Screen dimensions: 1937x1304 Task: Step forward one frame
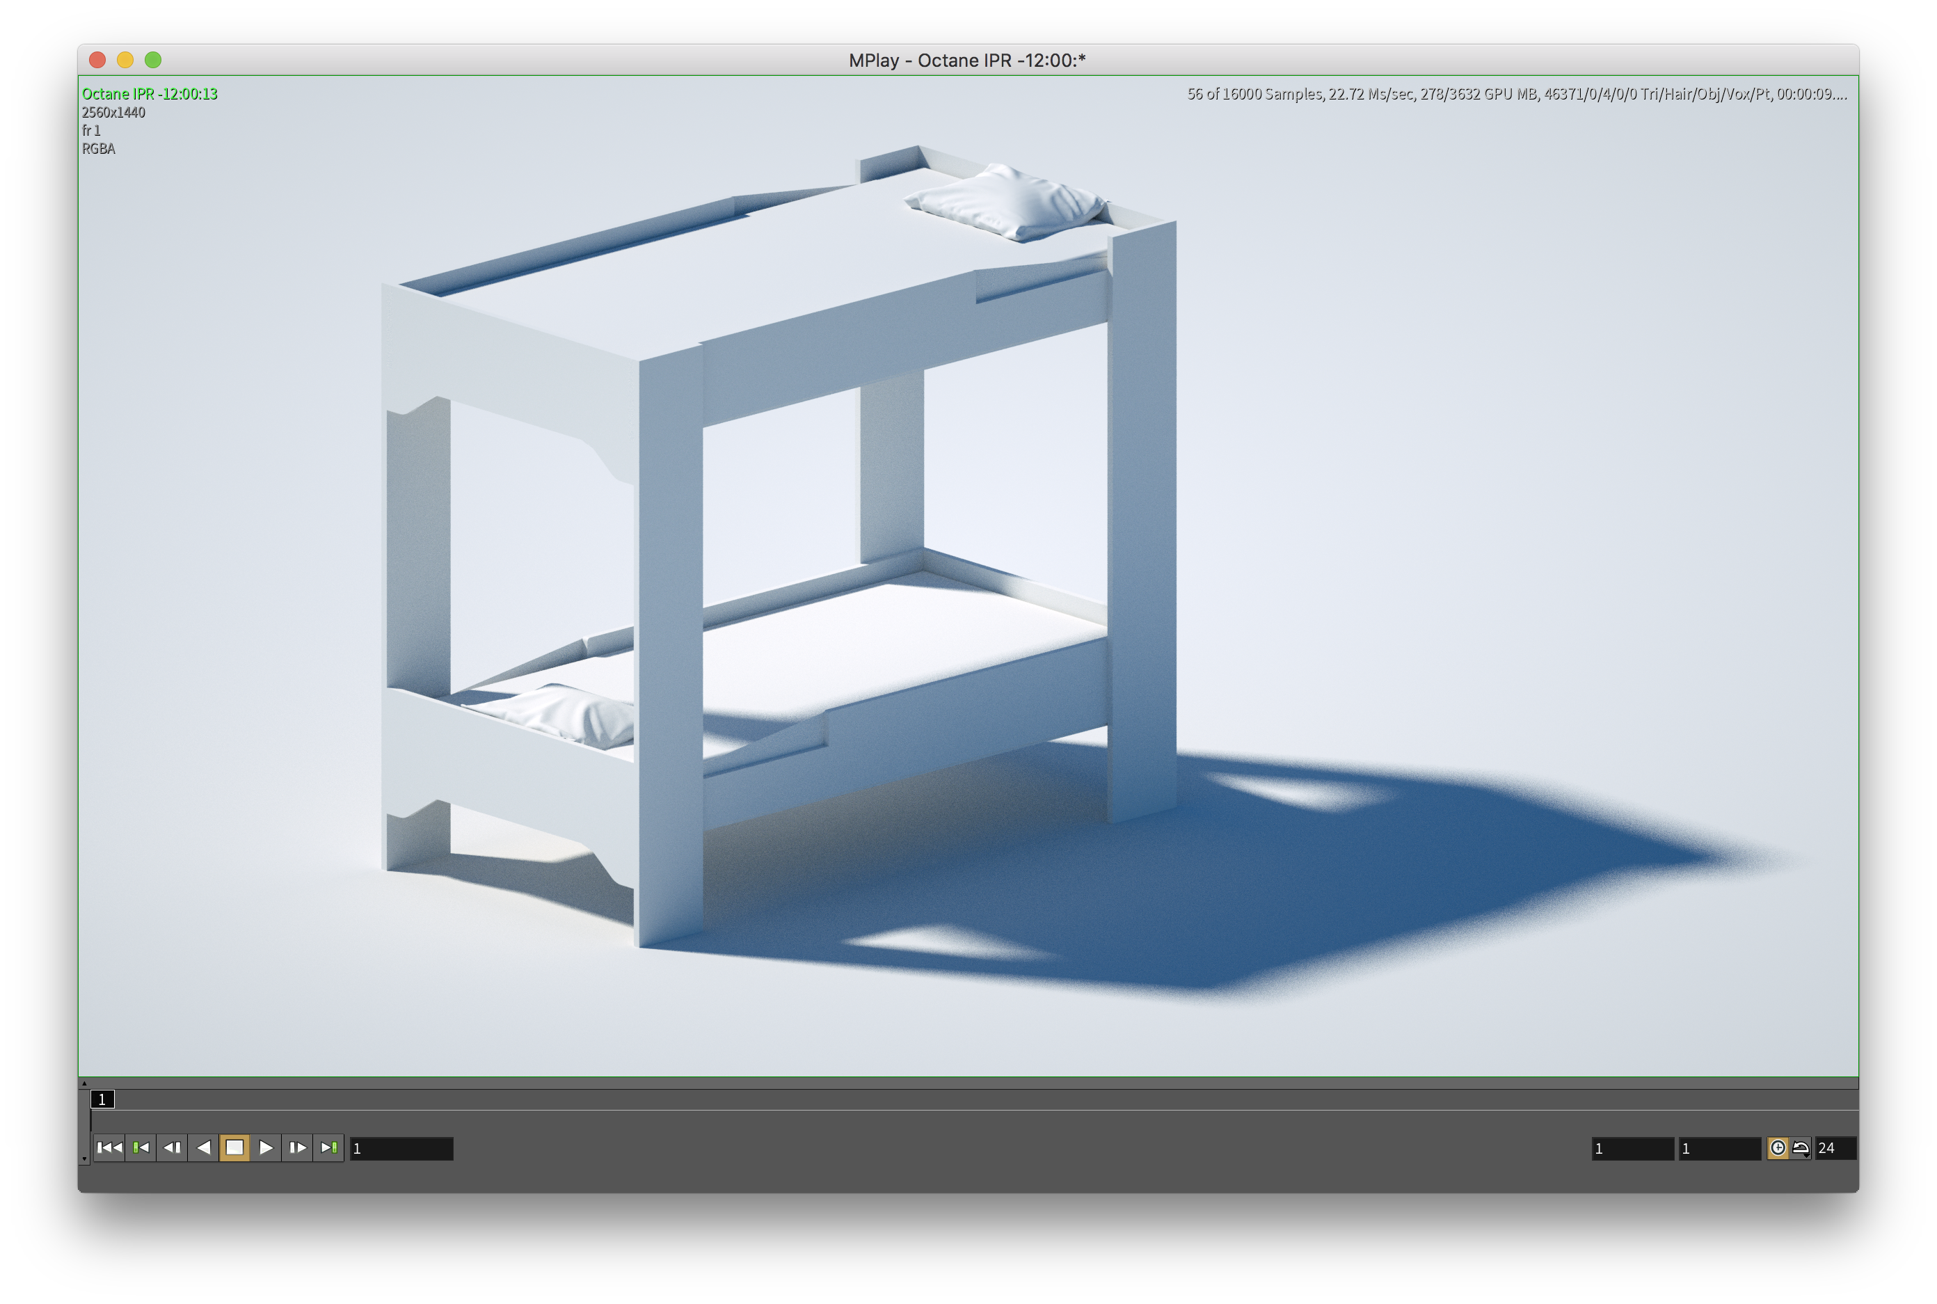click(x=297, y=1147)
